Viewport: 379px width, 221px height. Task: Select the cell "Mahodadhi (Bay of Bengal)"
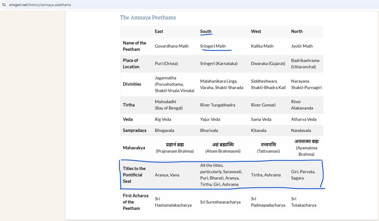pos(169,105)
